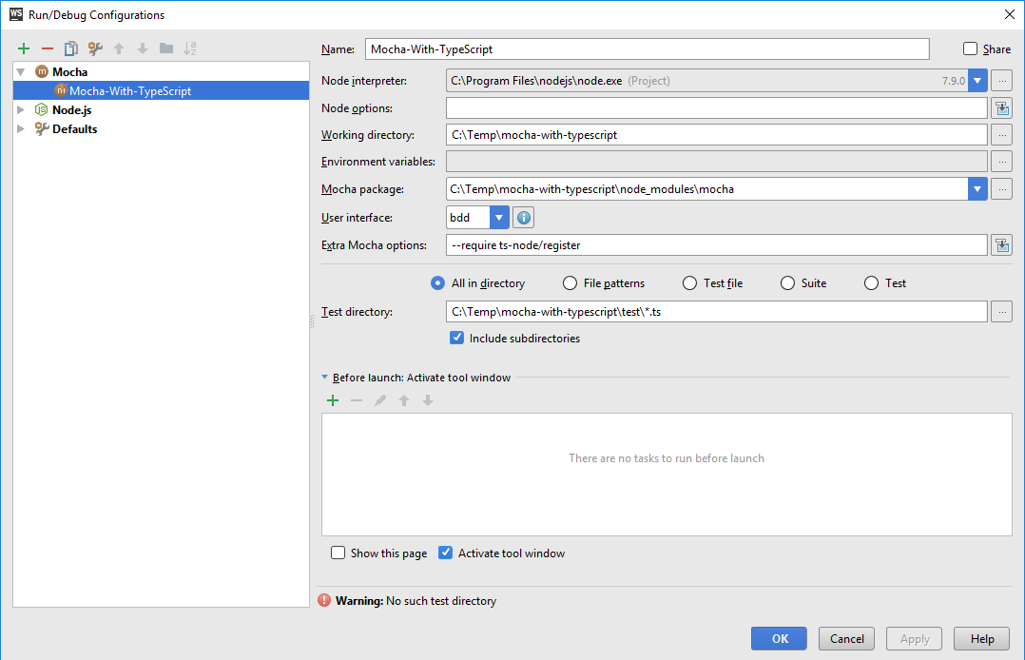Move configuration up in the tree toolbar
Image resolution: width=1025 pixels, height=660 pixels.
(119, 49)
